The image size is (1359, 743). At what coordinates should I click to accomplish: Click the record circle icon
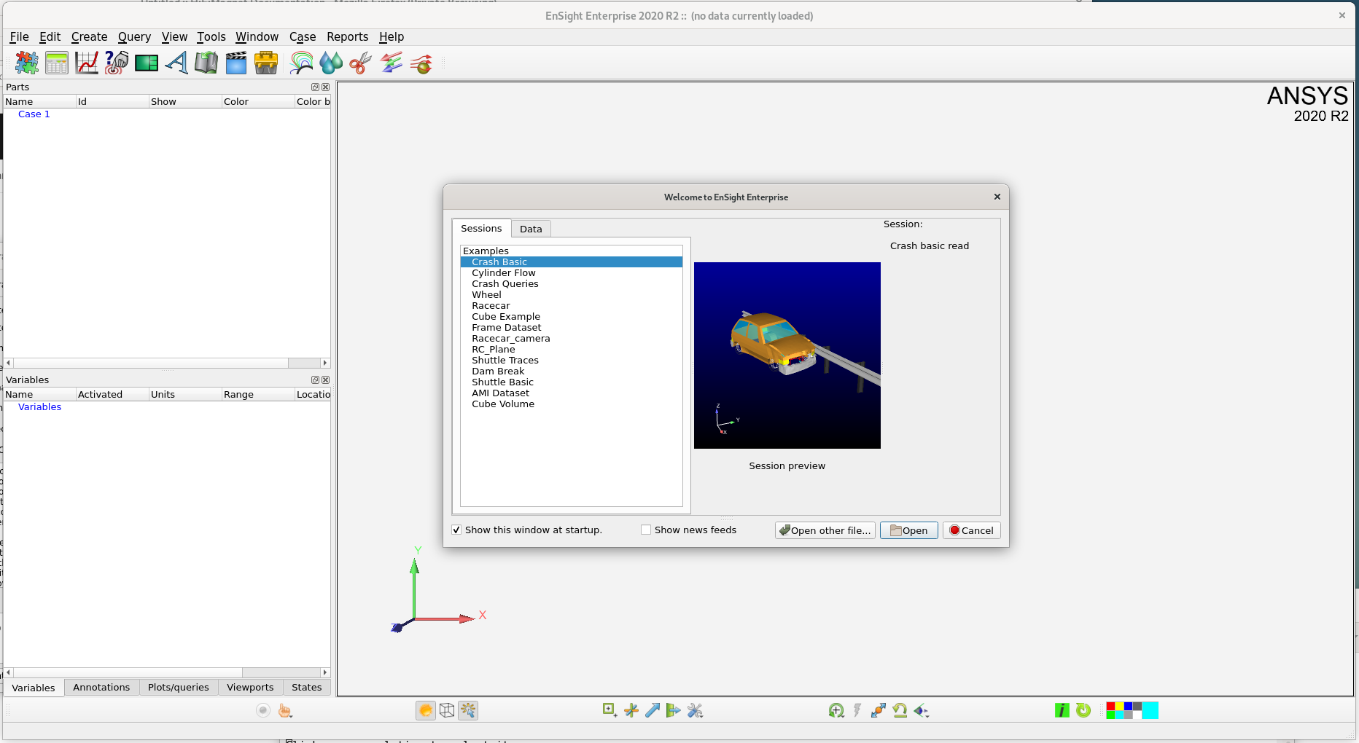pos(263,710)
